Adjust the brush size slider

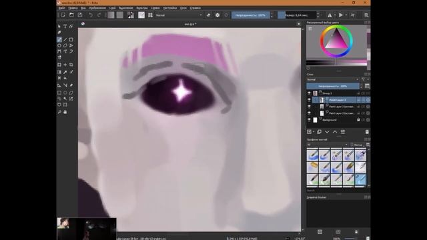297,15
